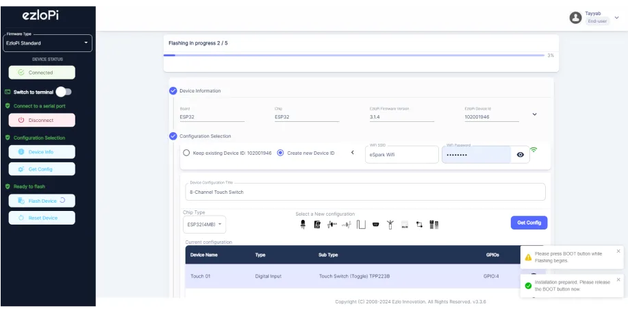The image size is (628, 313).
Task: Toggle the Switch to terminal switch
Action: [64, 92]
